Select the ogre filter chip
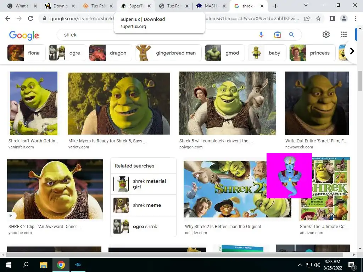Image resolution: width=363 pixels, height=272 pixels. pyautogui.click(x=67, y=53)
